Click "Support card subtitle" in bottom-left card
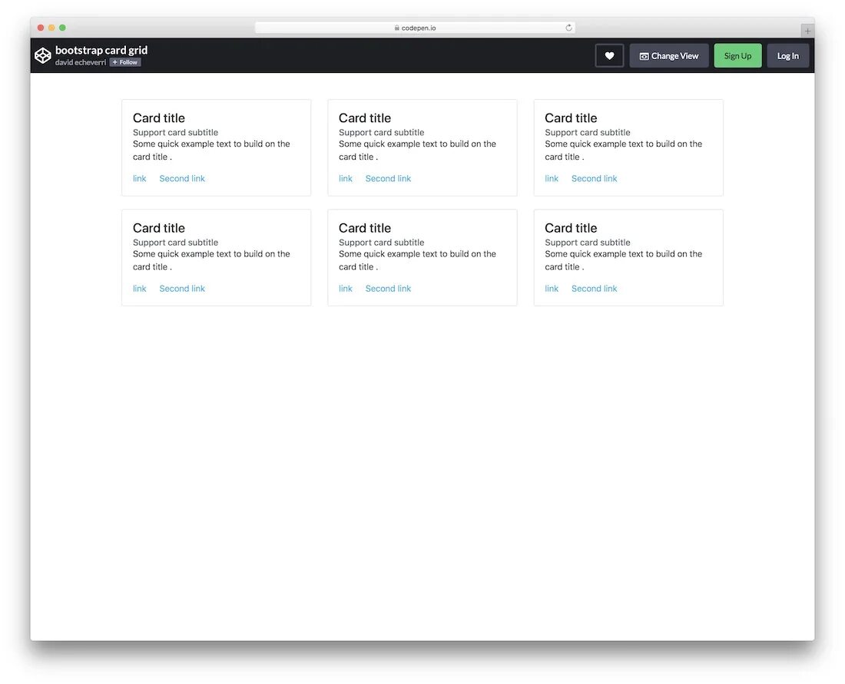Viewport: 845px width, 684px height. tap(175, 243)
